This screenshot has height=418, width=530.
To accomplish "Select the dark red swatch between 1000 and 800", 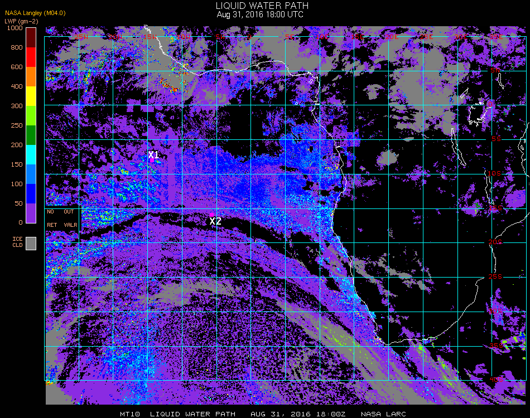I will click(x=31, y=37).
